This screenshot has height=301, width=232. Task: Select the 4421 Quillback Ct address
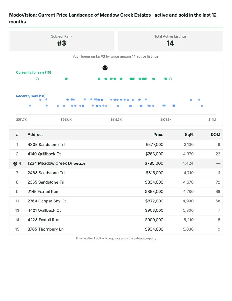pos(44,210)
